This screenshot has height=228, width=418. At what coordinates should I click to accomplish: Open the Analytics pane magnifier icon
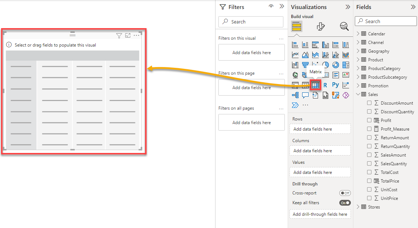tap(344, 26)
